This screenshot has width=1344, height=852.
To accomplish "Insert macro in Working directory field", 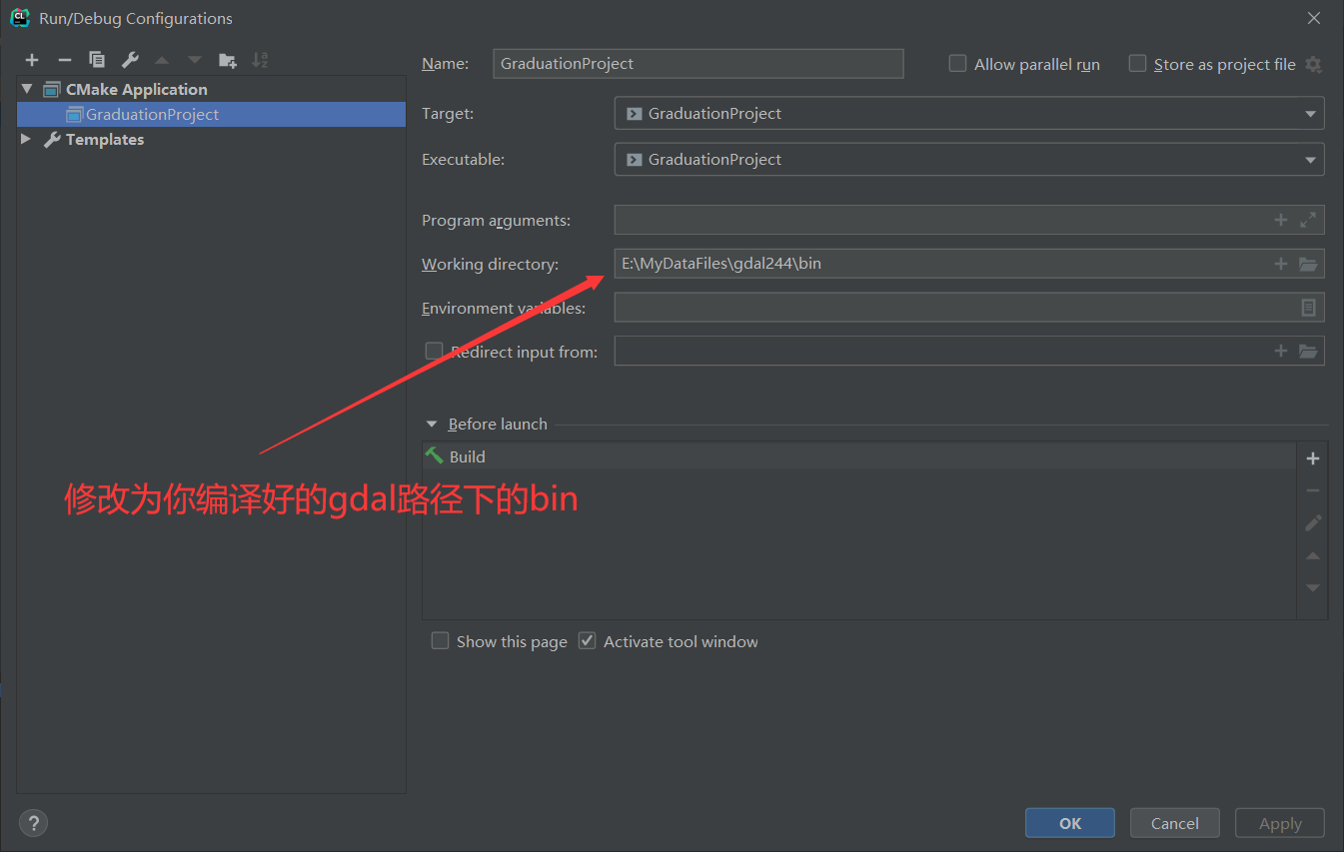I will [x=1280, y=264].
